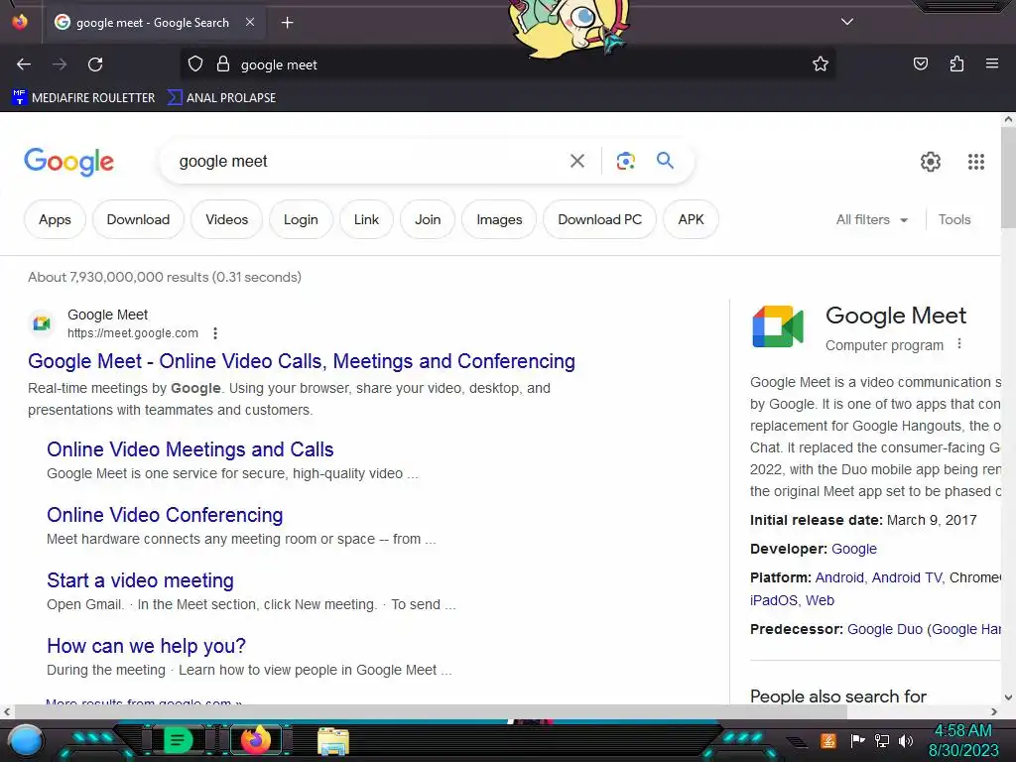Open the Firefox hamburger menu
1016x762 pixels.
pos(992,63)
